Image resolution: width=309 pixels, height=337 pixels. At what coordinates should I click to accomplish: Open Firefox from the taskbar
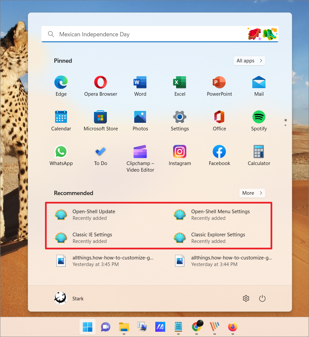point(233,327)
